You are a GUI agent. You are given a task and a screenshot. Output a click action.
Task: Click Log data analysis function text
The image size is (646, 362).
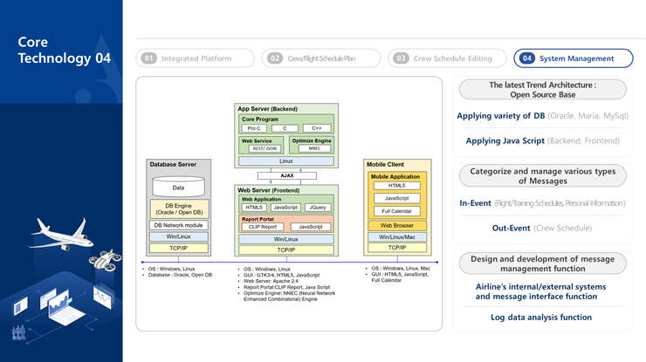coord(541,318)
